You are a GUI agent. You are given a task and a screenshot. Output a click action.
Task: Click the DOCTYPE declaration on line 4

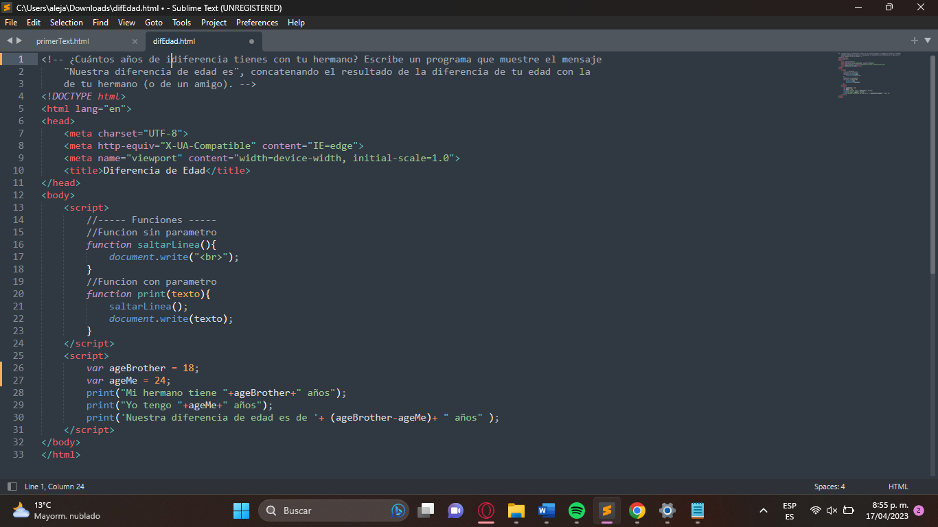coord(83,96)
